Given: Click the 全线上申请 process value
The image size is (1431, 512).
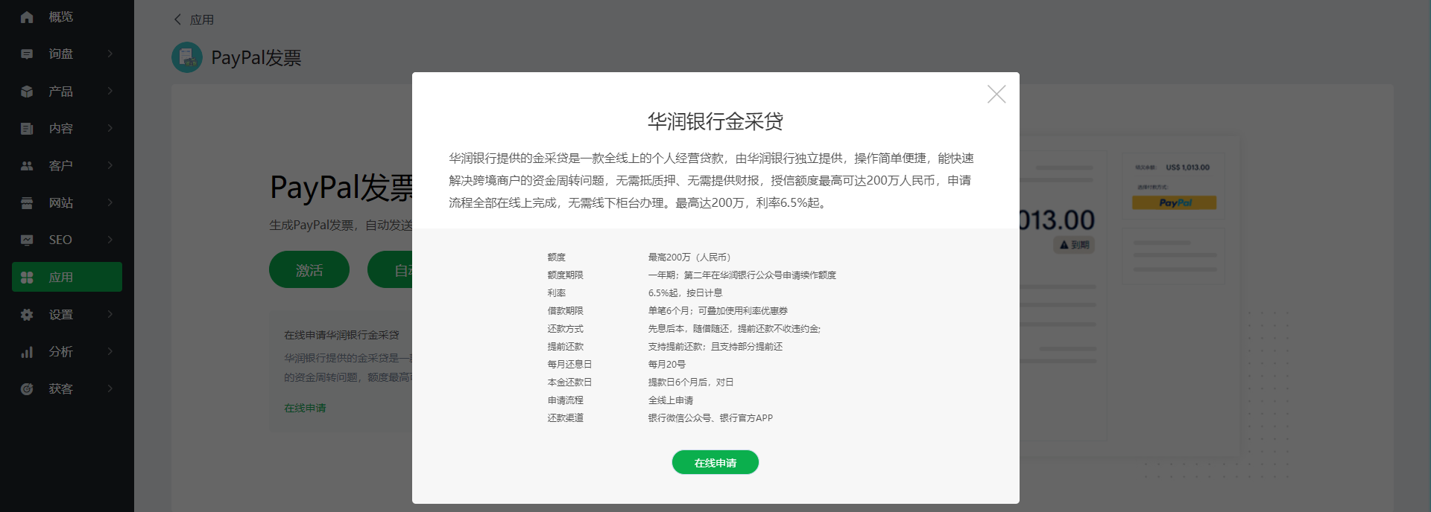Looking at the screenshot, I should click(671, 400).
